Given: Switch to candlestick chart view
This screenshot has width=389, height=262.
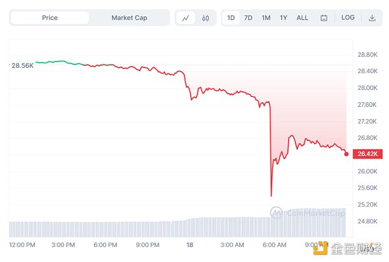Looking at the screenshot, I should (x=206, y=18).
